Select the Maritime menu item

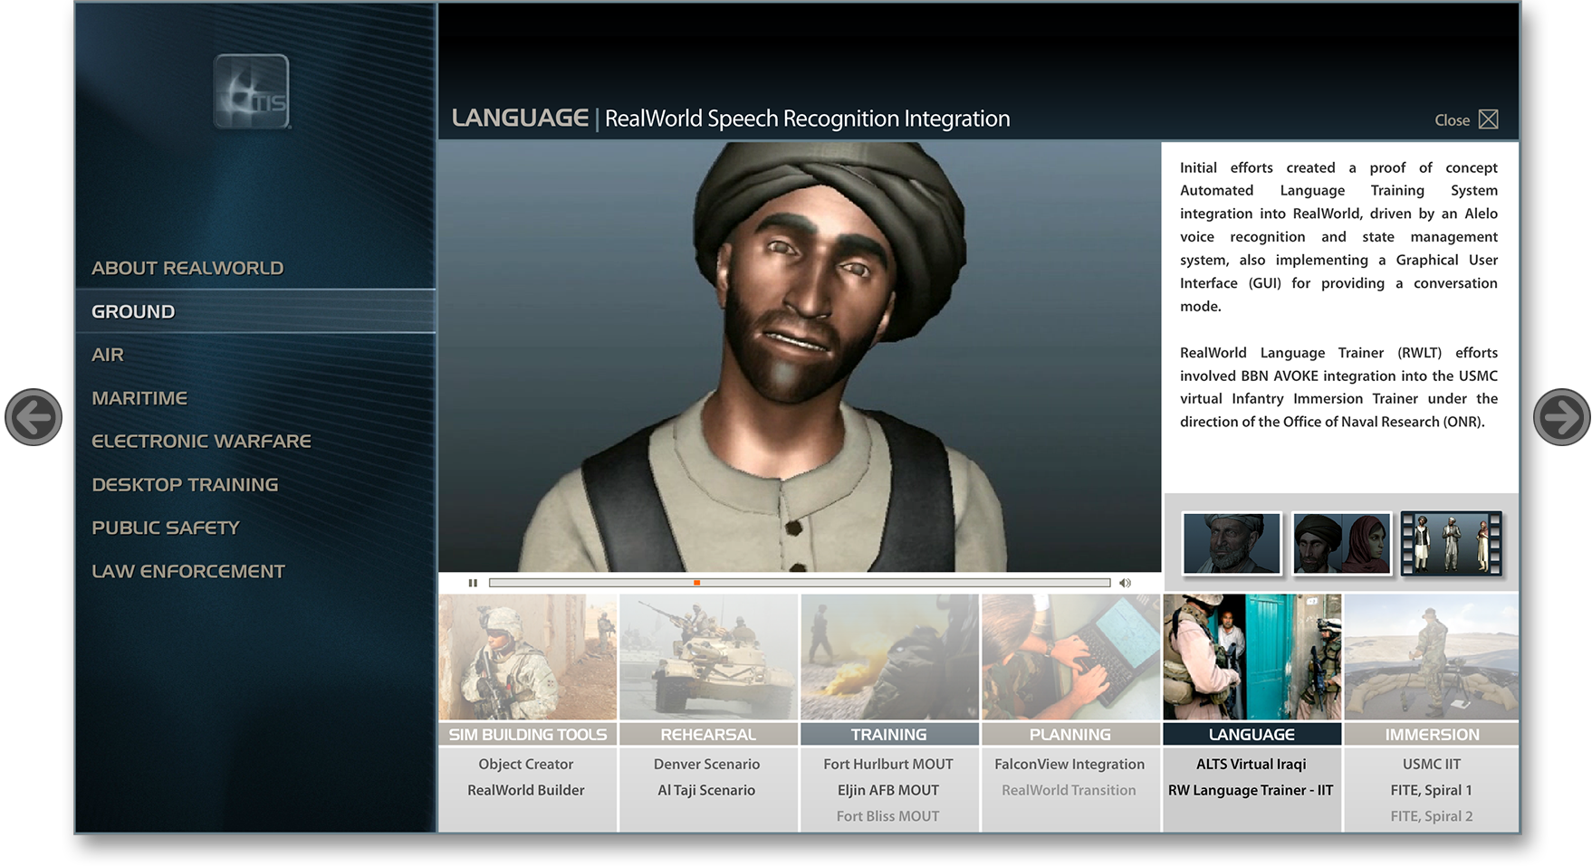[x=139, y=398]
